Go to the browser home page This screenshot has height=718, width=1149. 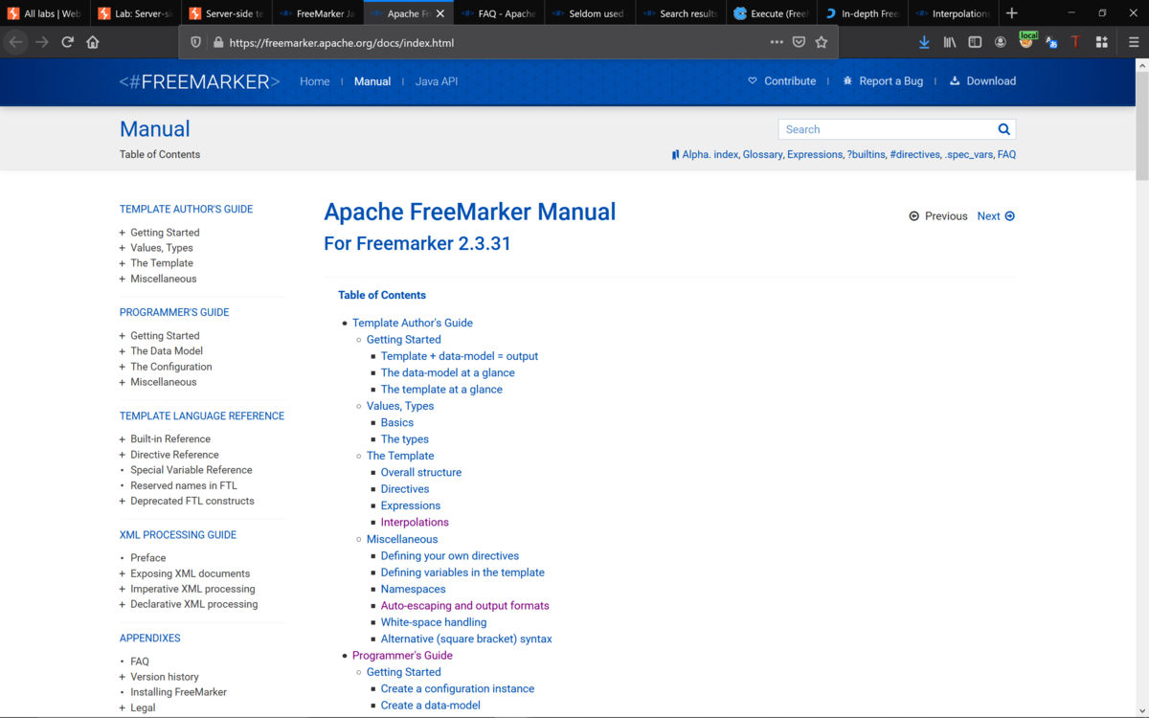tap(93, 42)
